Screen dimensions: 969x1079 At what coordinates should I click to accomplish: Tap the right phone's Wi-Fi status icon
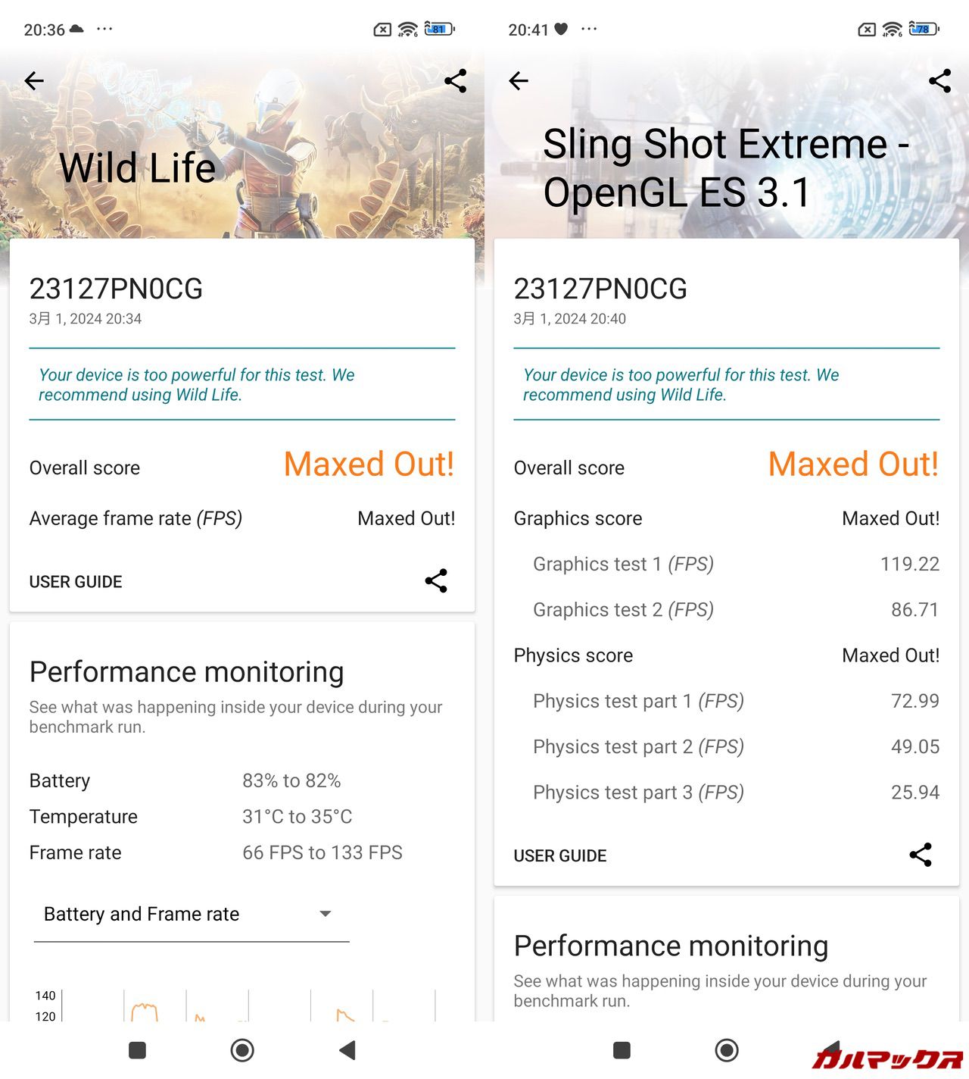(893, 30)
